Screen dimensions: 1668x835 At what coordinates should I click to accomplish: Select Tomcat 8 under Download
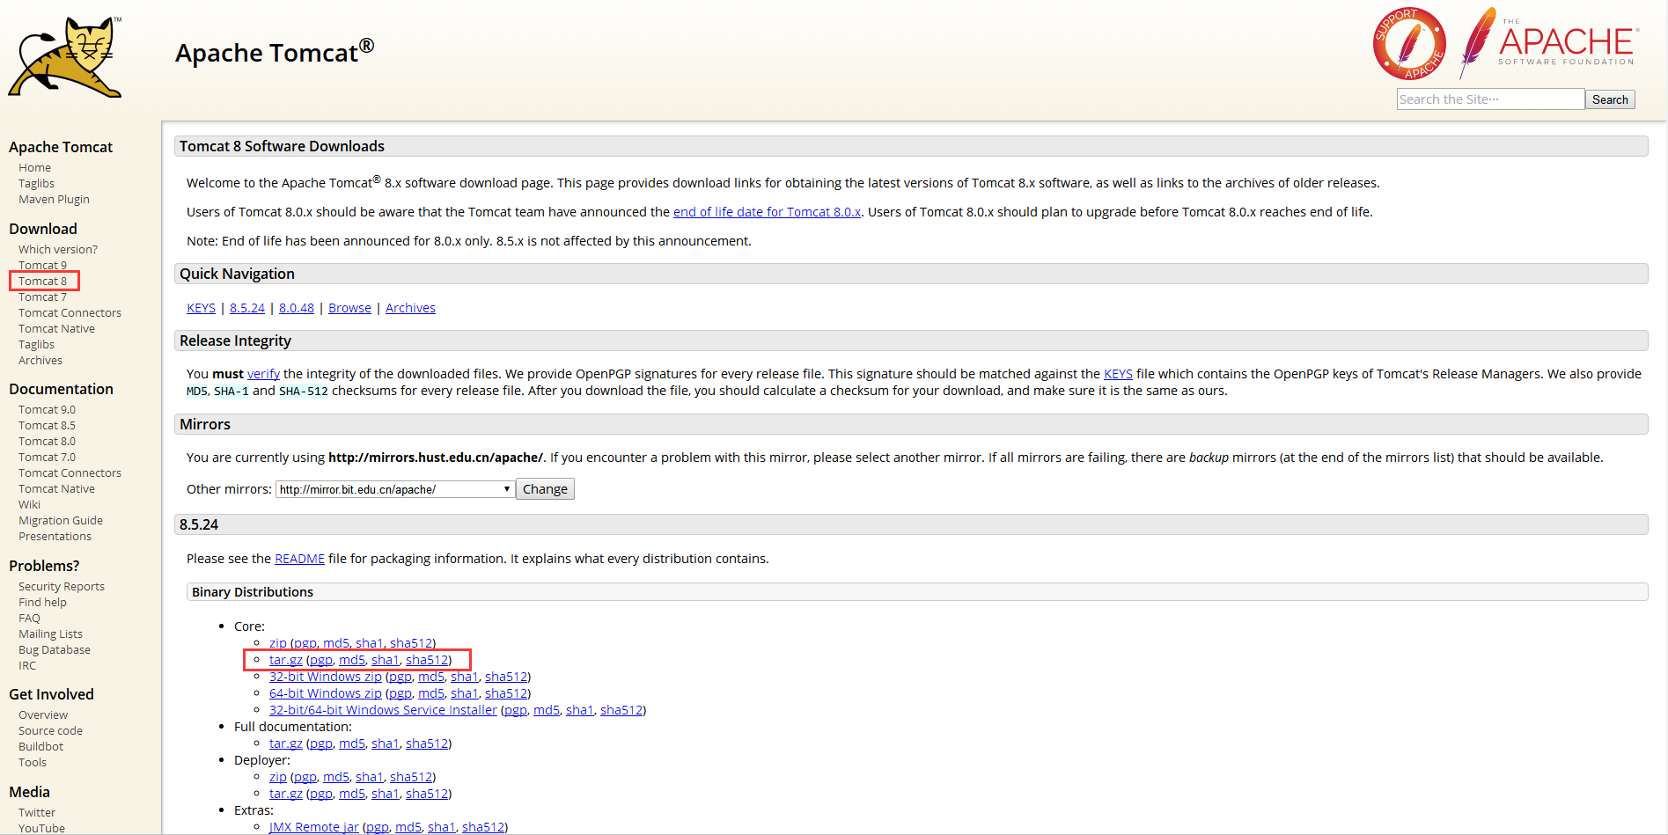tap(42, 282)
